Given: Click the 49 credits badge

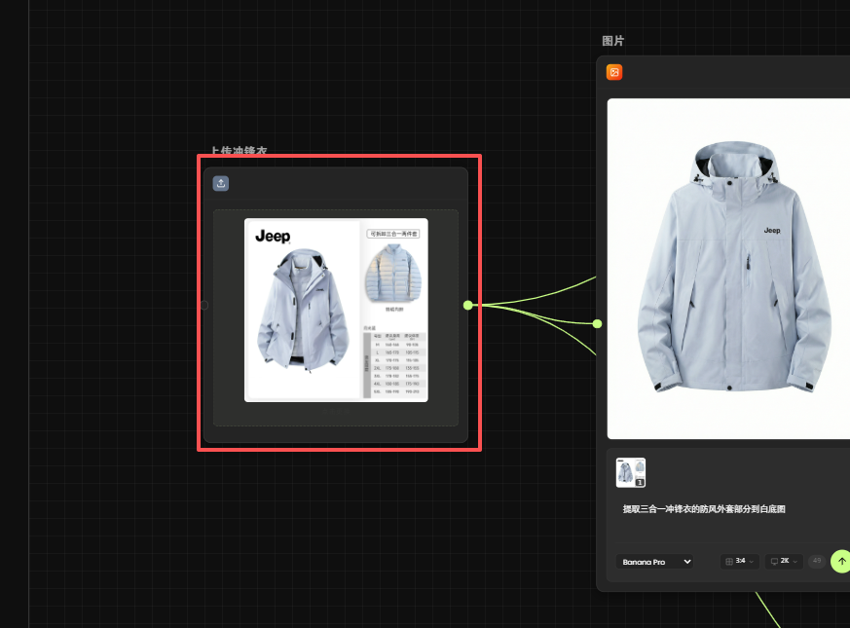Looking at the screenshot, I should click(x=816, y=561).
